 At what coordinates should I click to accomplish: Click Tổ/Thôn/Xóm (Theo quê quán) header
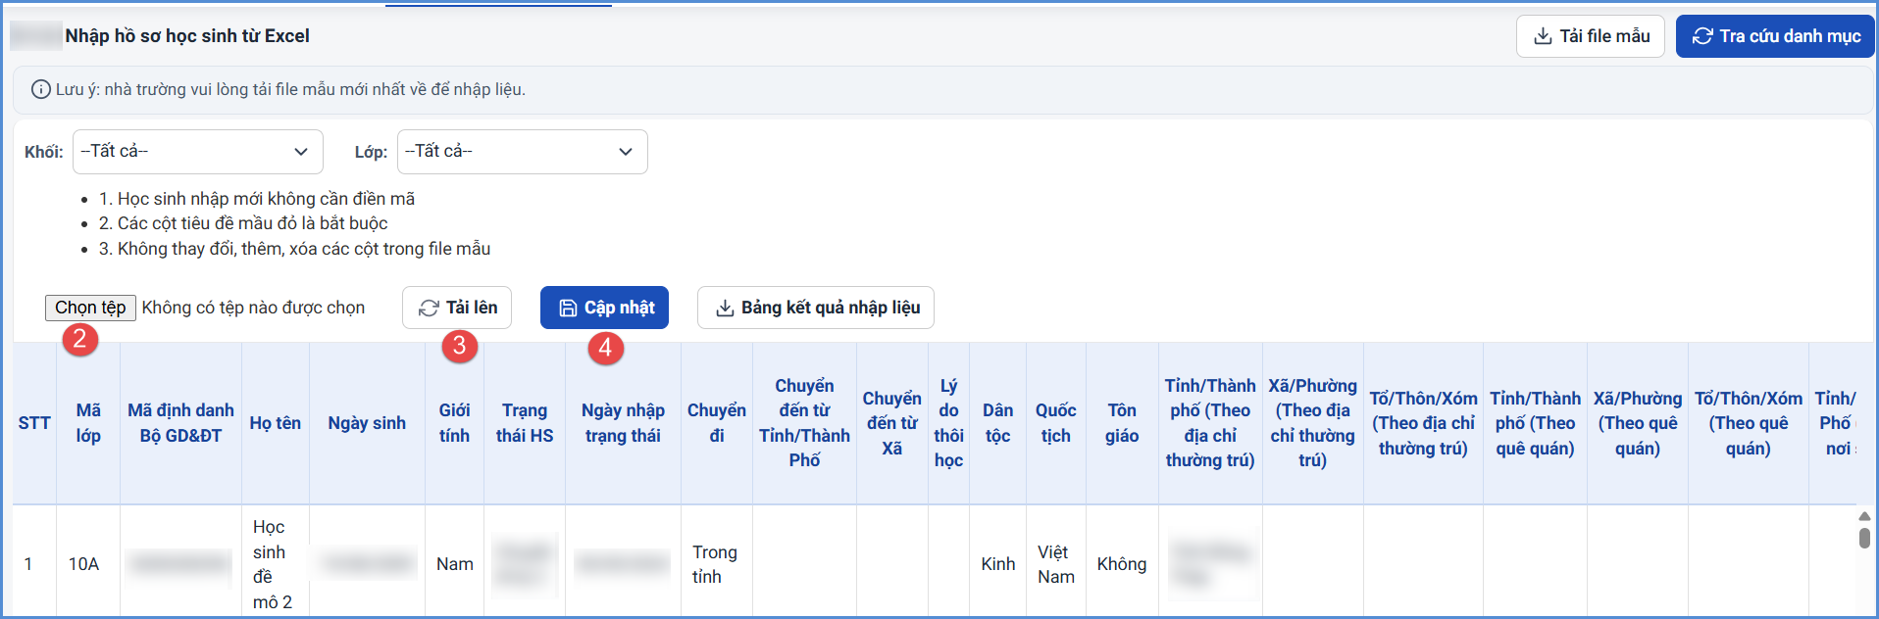(1748, 423)
